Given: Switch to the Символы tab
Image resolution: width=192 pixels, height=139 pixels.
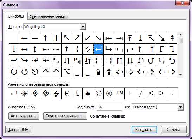Looking at the screenshot, I should pos(16,16).
